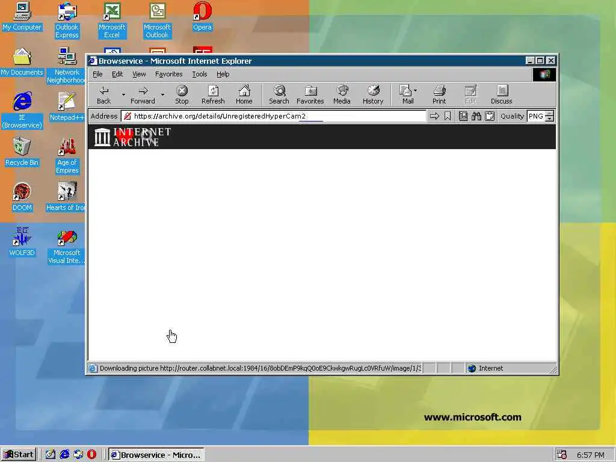Select the My Documents desktop icon
The width and height of the screenshot is (616, 462).
(x=22, y=62)
